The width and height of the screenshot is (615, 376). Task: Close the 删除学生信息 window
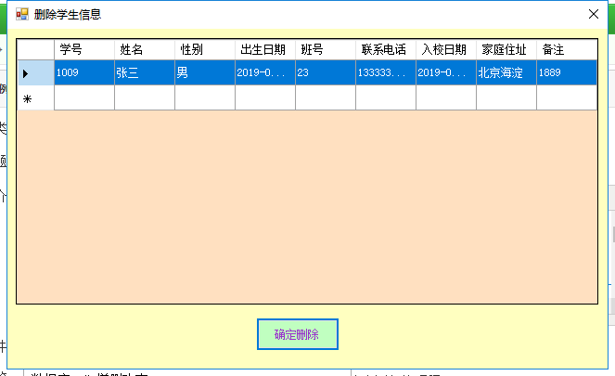(x=594, y=15)
